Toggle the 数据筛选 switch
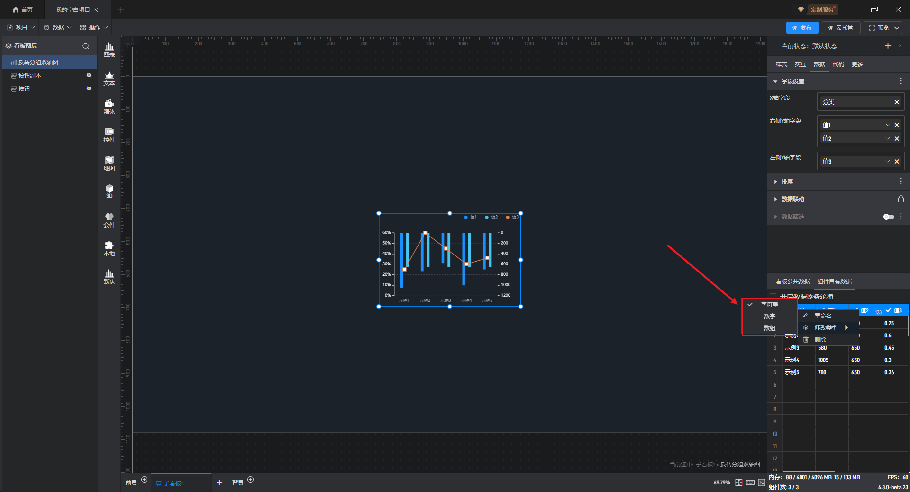The image size is (910, 492). pyautogui.click(x=889, y=217)
